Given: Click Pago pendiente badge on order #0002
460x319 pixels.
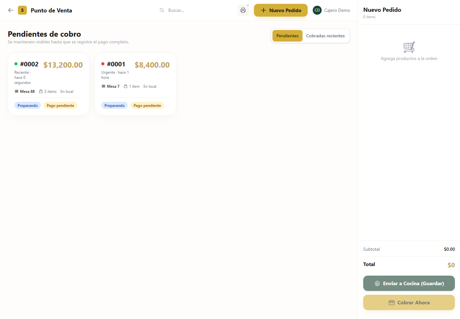Looking at the screenshot, I should (x=60, y=105).
